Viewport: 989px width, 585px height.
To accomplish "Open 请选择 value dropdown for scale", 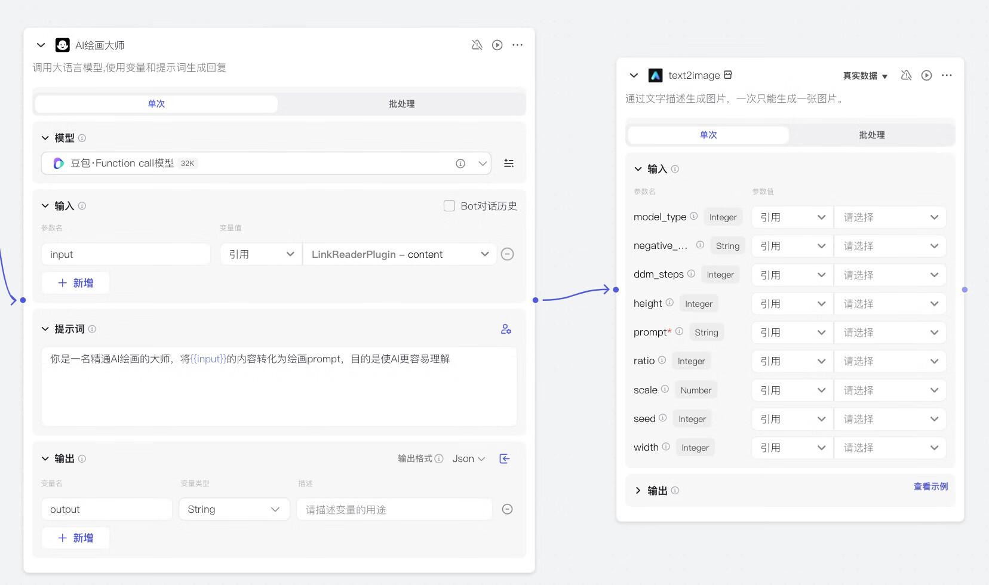I will [x=890, y=390].
